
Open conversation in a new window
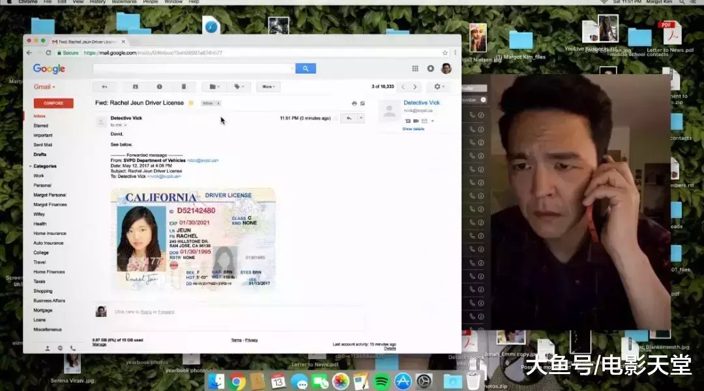tap(362, 103)
